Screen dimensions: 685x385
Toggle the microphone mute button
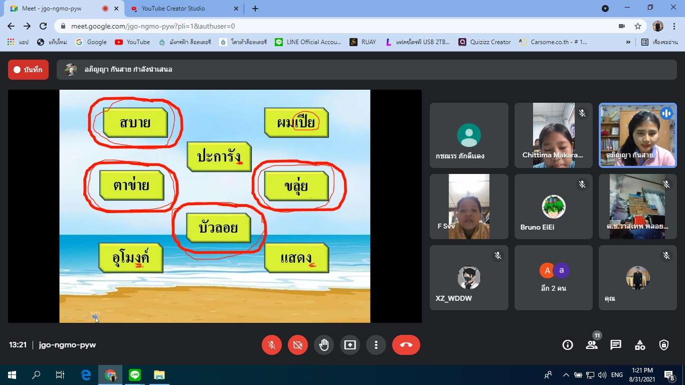[x=272, y=345]
